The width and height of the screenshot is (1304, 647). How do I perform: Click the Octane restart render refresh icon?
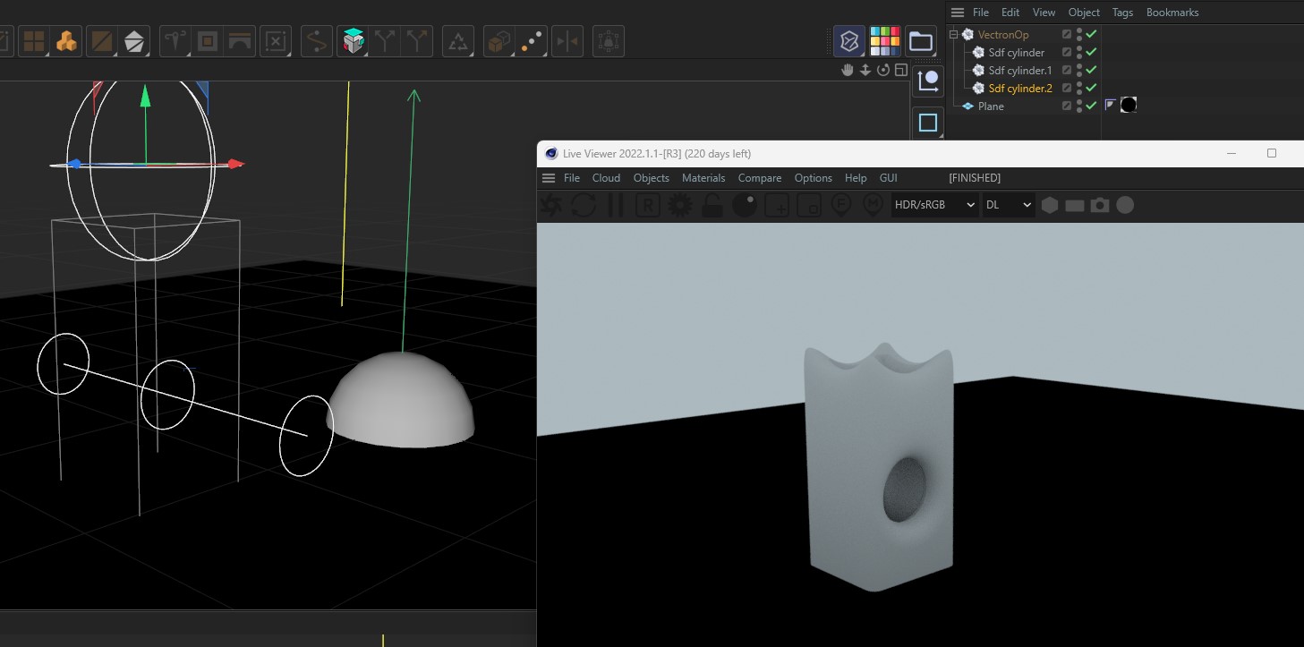584,205
